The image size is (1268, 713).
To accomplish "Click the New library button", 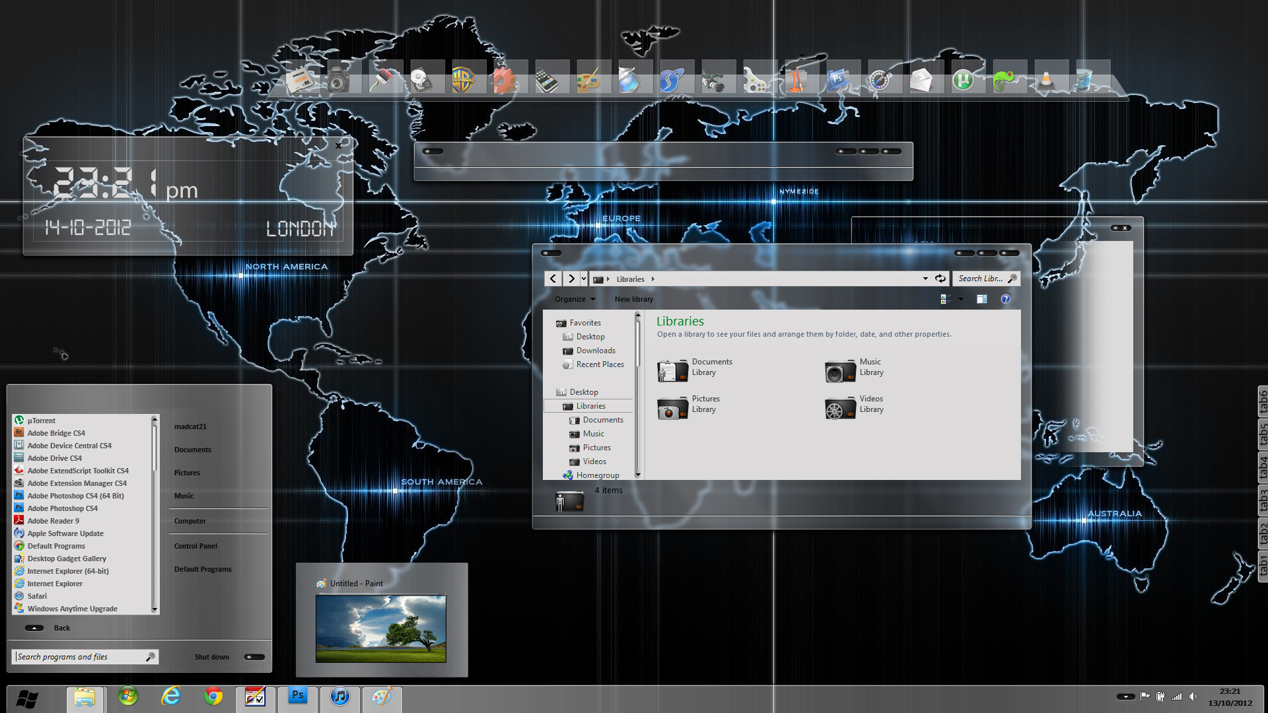I will 633,299.
